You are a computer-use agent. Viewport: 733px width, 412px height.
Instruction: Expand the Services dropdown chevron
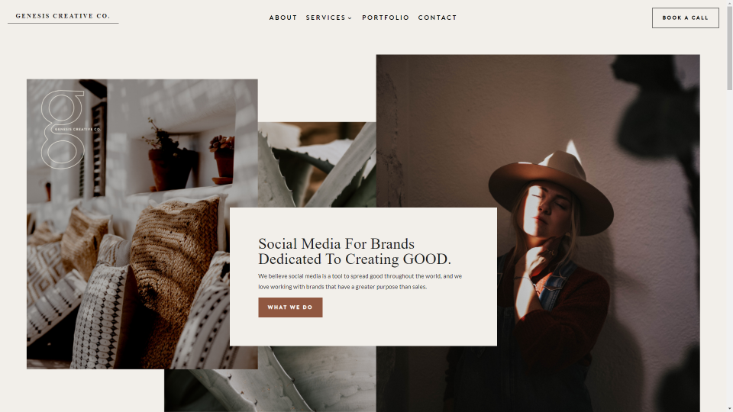(x=350, y=18)
